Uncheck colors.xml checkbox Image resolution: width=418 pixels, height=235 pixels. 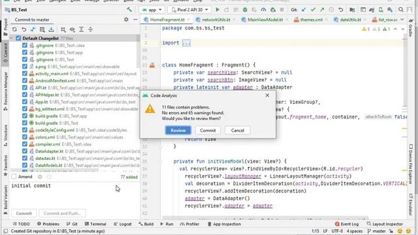click(25, 137)
